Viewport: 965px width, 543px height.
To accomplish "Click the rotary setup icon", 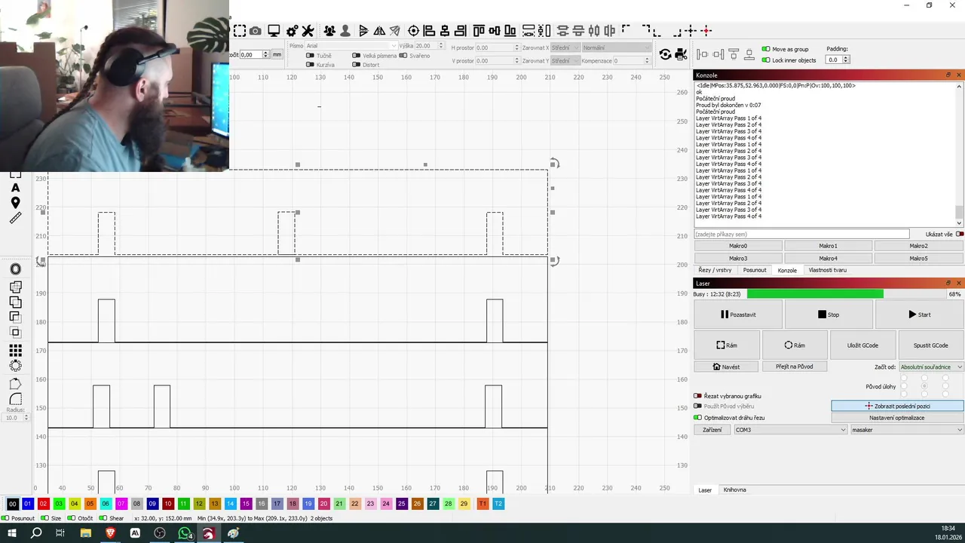I will [x=665, y=54].
